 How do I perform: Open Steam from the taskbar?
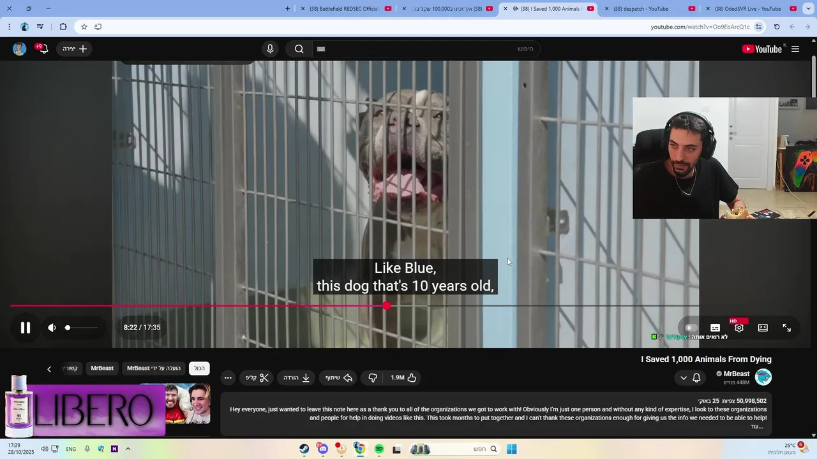[x=304, y=449]
